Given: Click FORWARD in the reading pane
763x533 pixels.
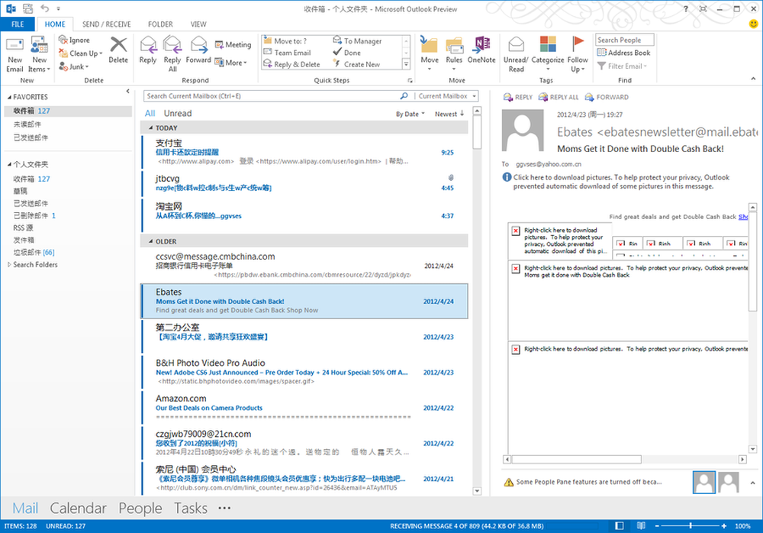Looking at the screenshot, I should point(607,97).
